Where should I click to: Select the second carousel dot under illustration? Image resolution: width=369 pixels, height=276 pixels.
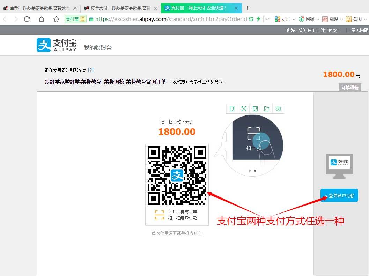255,171
